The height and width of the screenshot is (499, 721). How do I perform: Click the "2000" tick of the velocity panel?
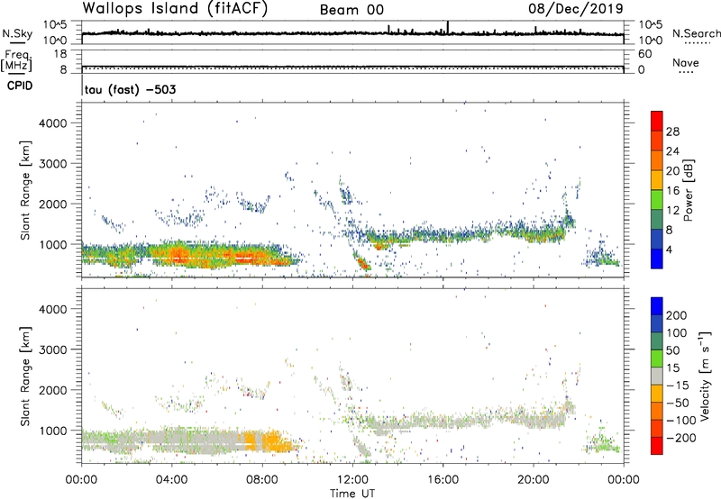(53, 390)
